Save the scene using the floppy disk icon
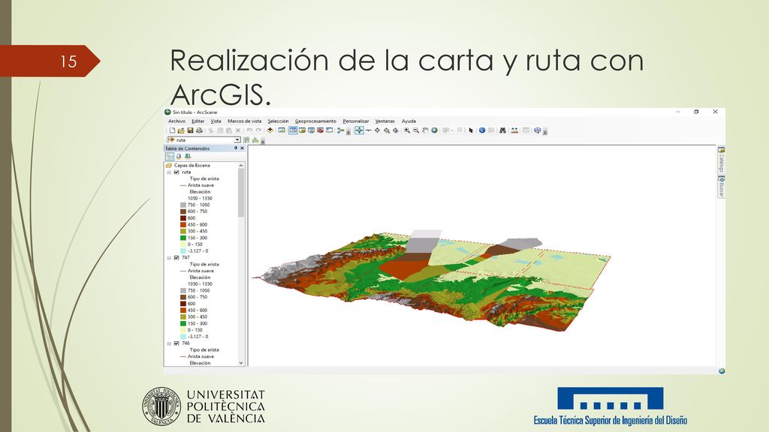 [x=190, y=130]
